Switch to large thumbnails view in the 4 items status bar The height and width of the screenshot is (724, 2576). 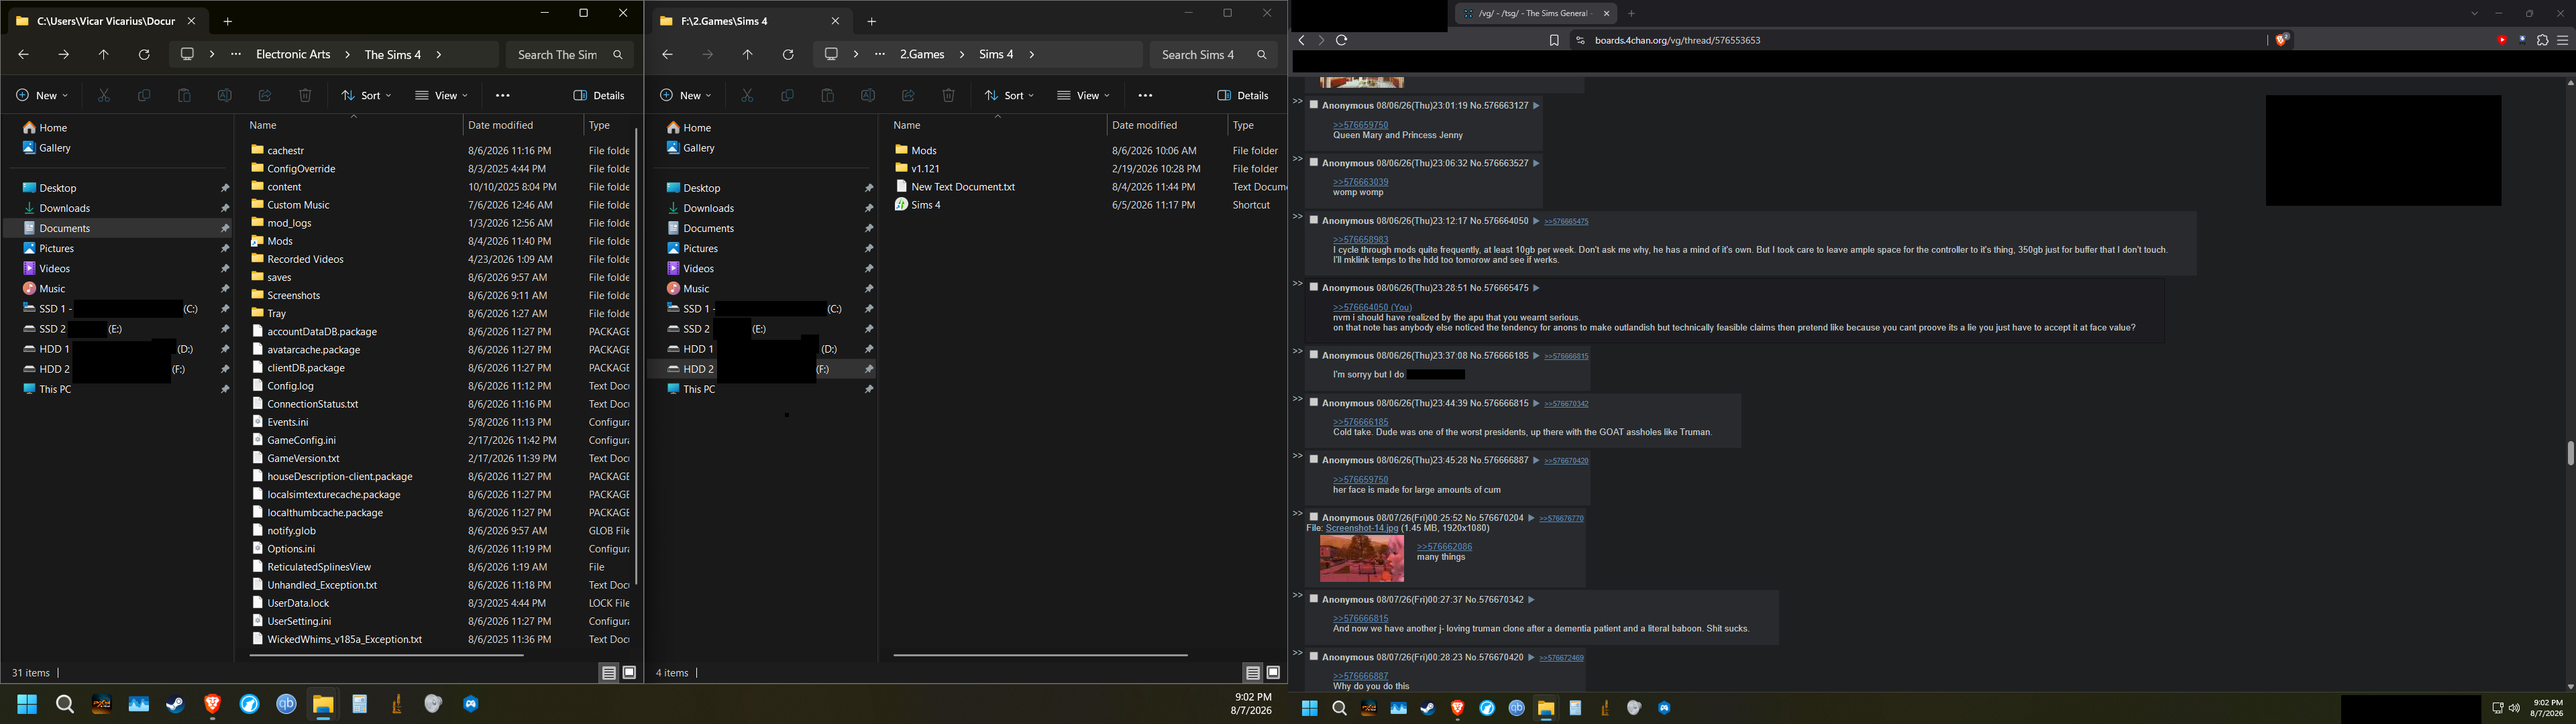click(x=1273, y=673)
